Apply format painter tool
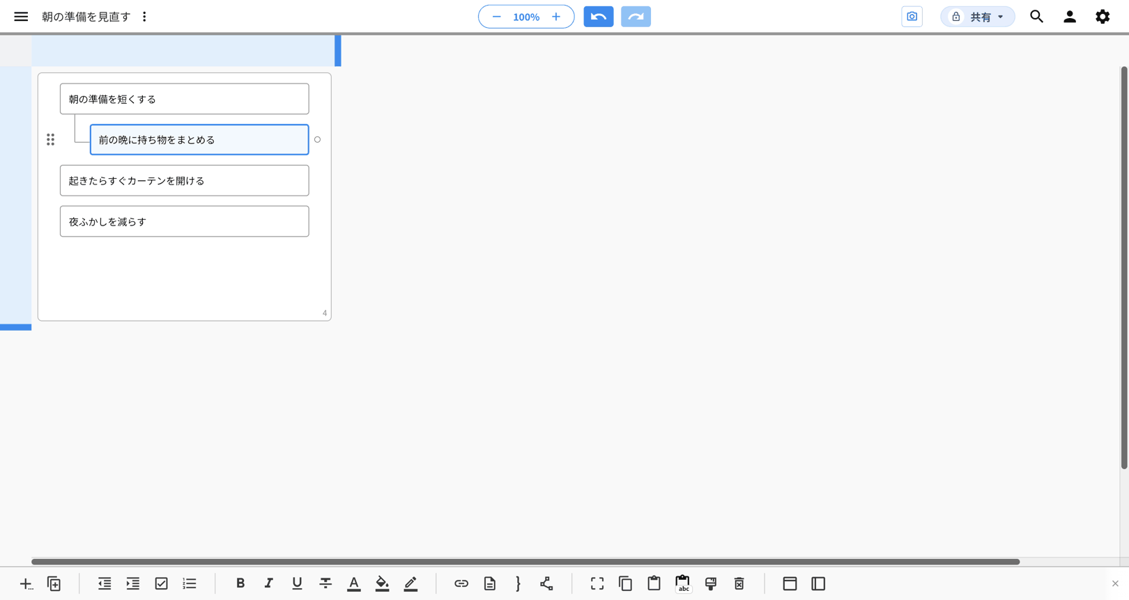The width and height of the screenshot is (1129, 600). [711, 583]
